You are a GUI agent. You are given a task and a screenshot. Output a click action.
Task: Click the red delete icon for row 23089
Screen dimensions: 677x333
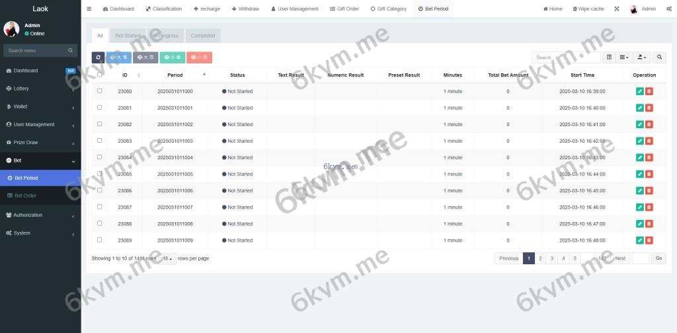click(x=649, y=240)
